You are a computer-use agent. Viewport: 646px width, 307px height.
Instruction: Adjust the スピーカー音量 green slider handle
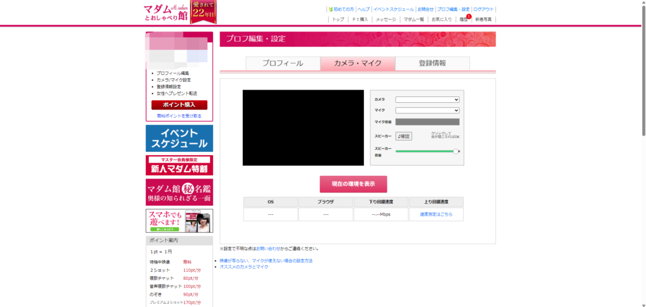pos(455,151)
